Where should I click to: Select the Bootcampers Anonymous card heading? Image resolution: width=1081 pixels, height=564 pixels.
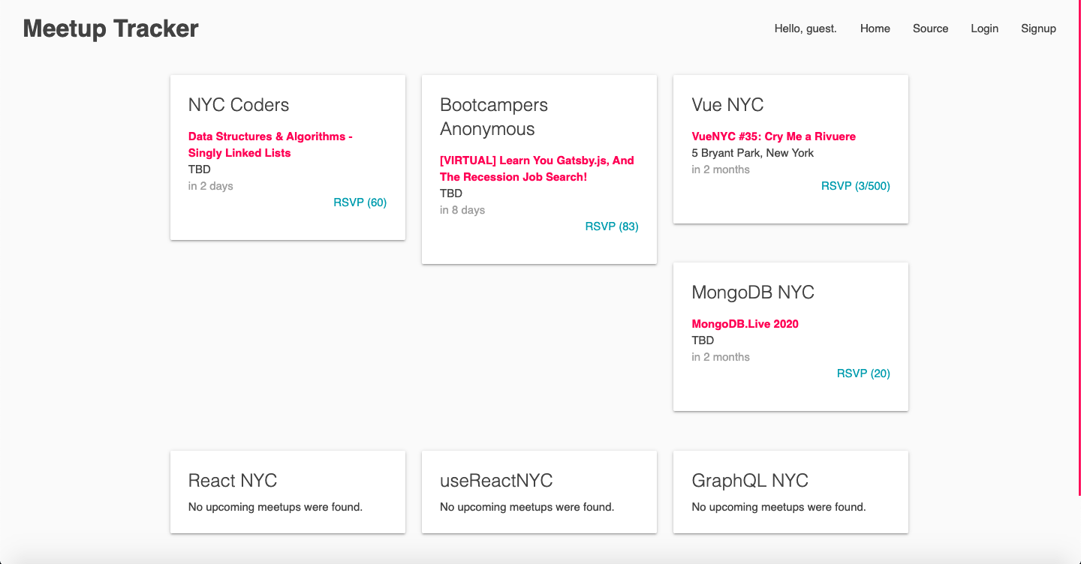point(494,117)
